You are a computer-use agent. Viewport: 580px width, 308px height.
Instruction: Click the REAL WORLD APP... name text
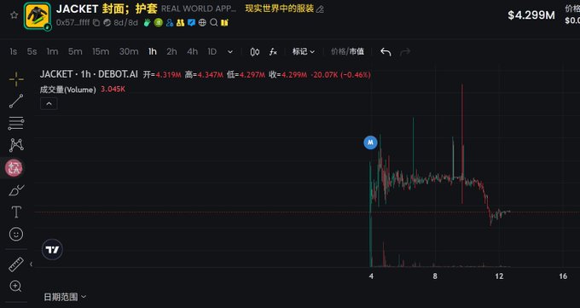point(199,9)
